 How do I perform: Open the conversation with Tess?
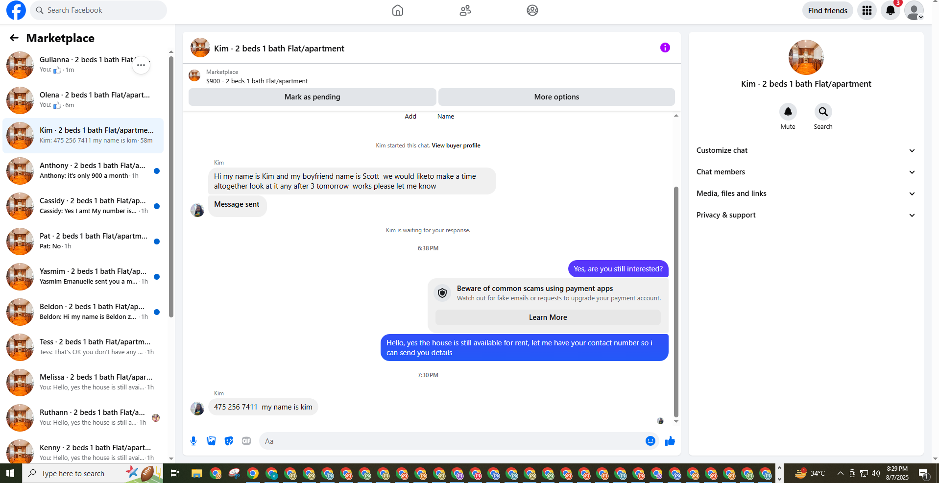coord(83,347)
